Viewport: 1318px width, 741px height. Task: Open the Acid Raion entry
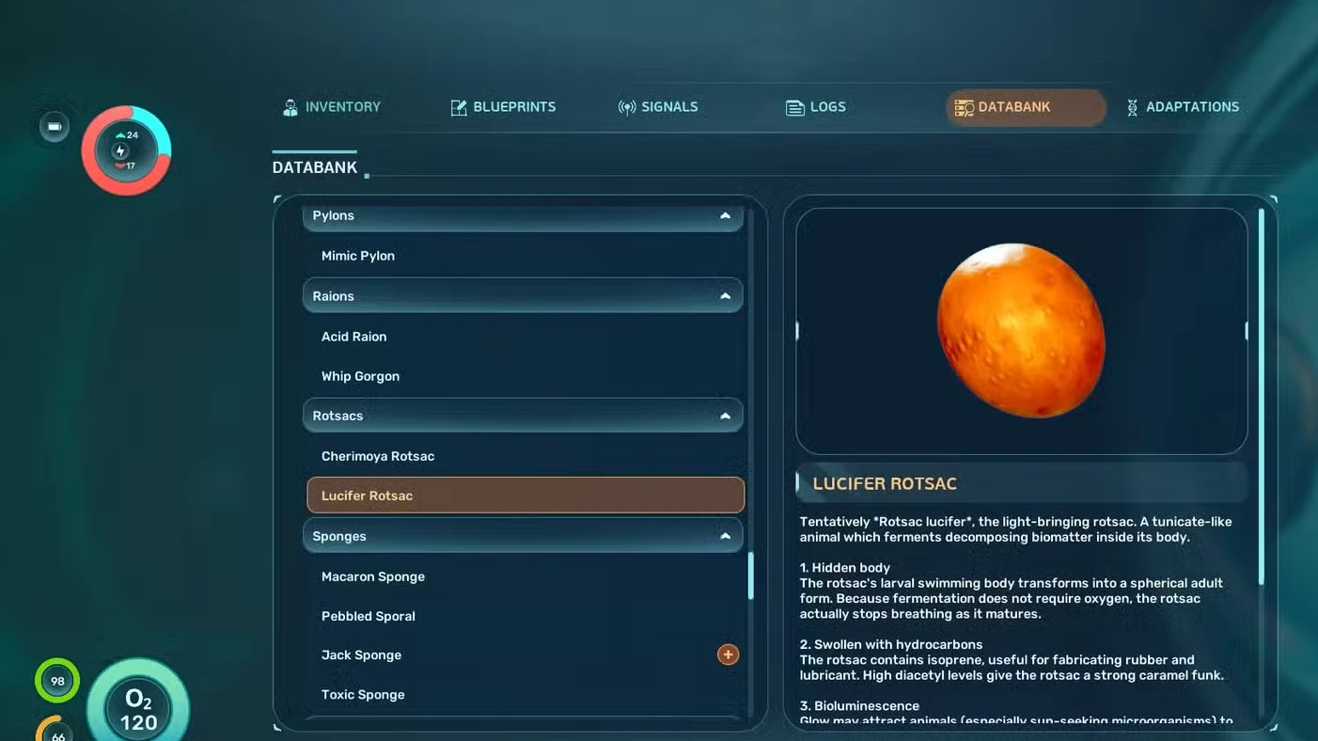tap(526, 337)
